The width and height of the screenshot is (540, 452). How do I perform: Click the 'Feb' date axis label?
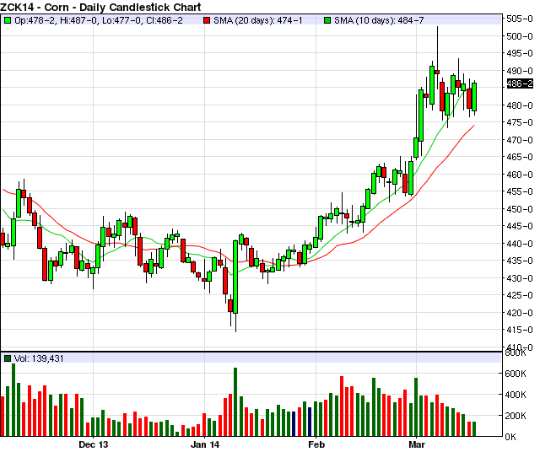[x=316, y=444]
